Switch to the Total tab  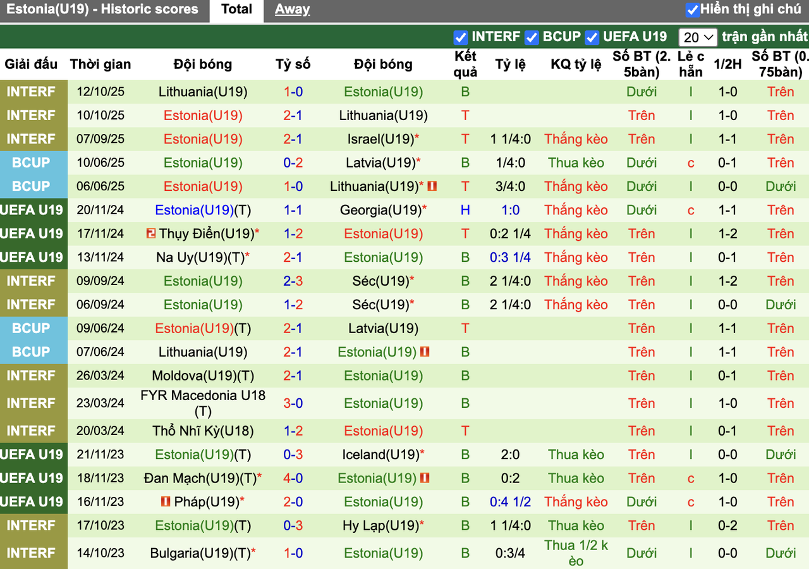pyautogui.click(x=237, y=9)
